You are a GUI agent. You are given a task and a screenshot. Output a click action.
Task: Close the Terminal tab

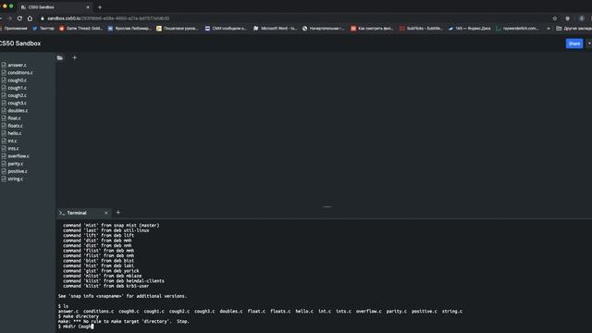tap(106, 213)
